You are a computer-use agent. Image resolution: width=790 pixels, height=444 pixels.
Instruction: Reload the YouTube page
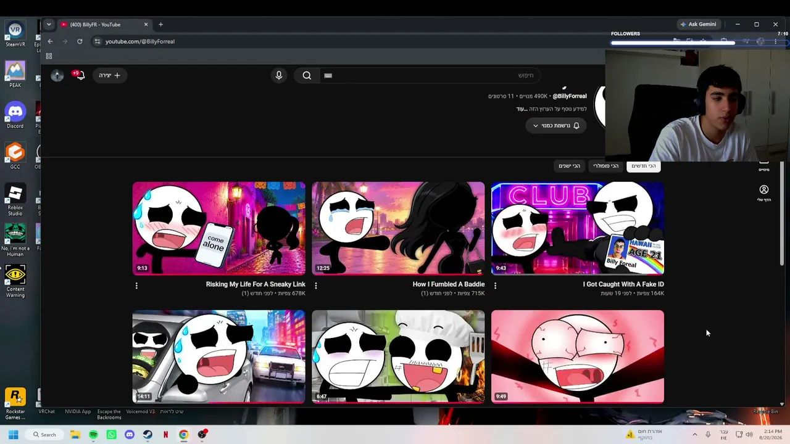pos(80,41)
